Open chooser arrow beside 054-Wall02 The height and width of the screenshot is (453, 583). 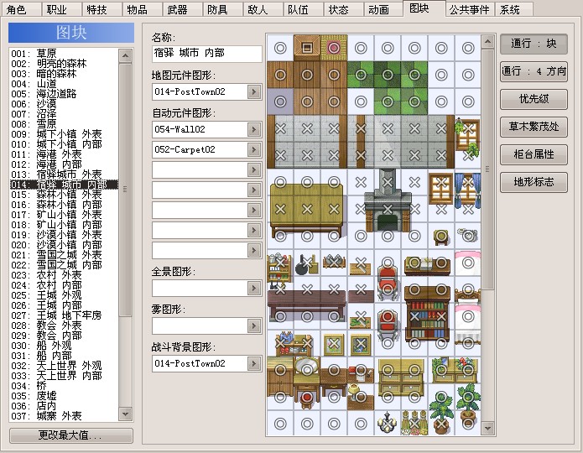254,129
